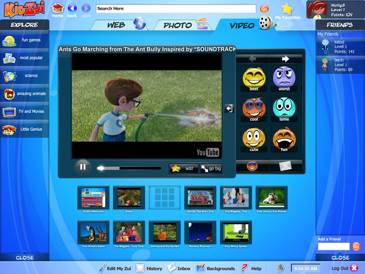Collapse the Explore sidebar with CLOSE

24,258
